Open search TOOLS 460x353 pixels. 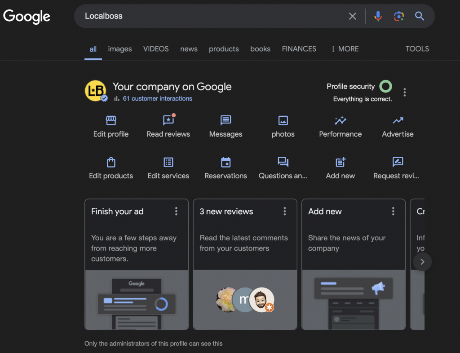click(x=417, y=49)
